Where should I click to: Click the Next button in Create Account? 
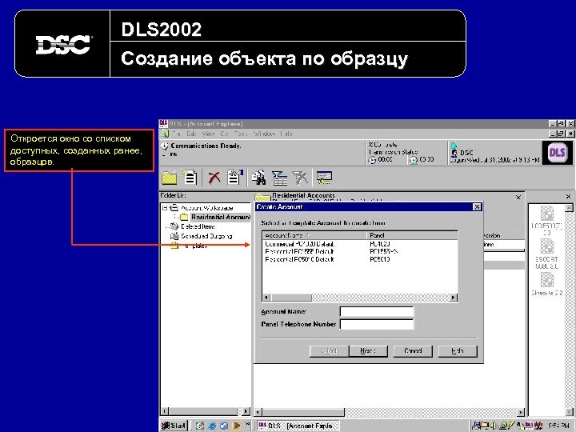(x=368, y=351)
